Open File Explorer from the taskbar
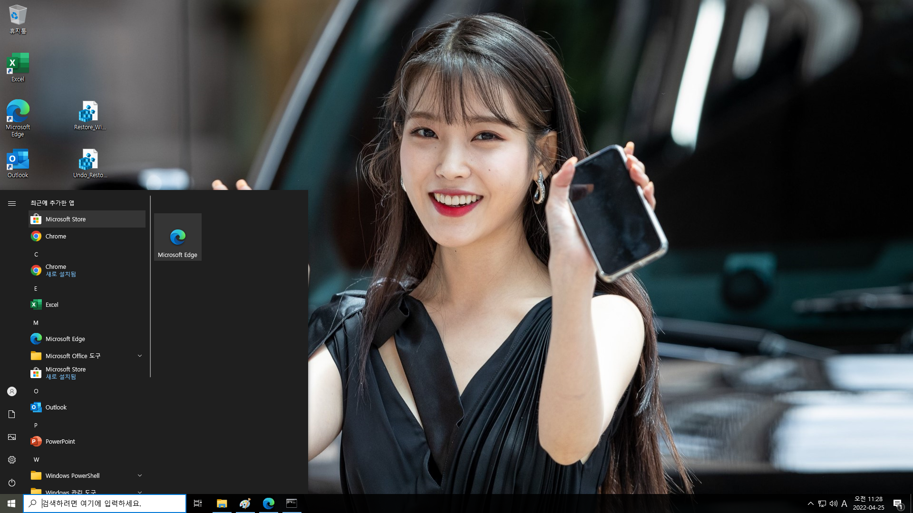The height and width of the screenshot is (513, 913). point(222,503)
